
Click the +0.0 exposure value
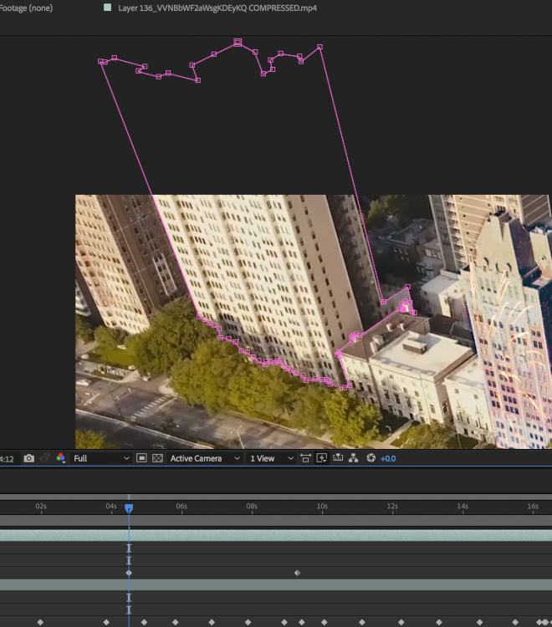click(388, 459)
